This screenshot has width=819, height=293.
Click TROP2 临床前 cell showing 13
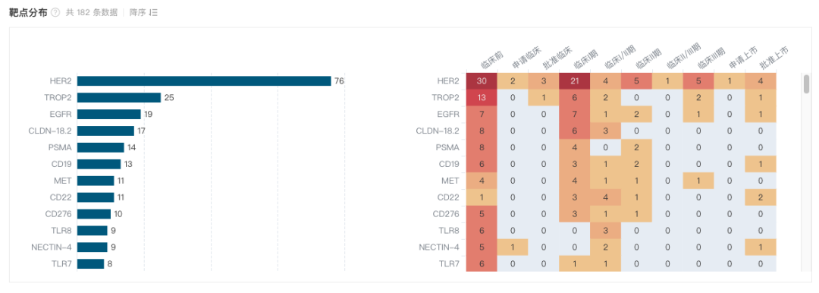482,98
